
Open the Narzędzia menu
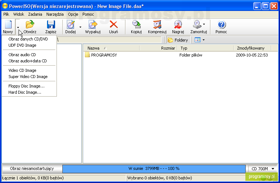coord(55,14)
